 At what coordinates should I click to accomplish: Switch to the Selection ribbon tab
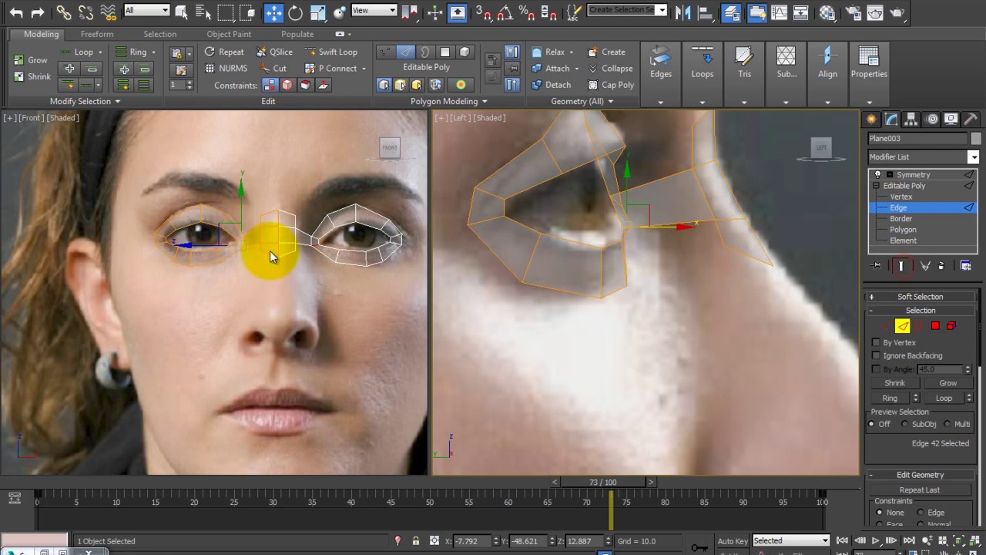point(159,34)
